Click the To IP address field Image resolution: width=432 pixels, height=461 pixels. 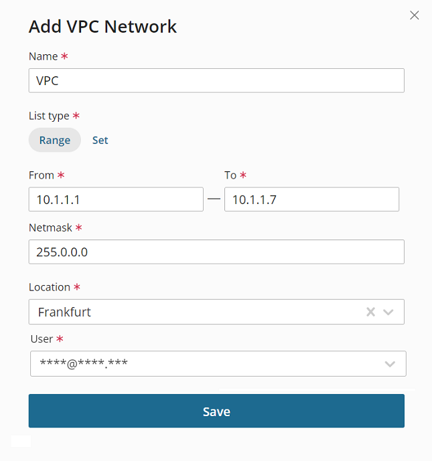(311, 199)
